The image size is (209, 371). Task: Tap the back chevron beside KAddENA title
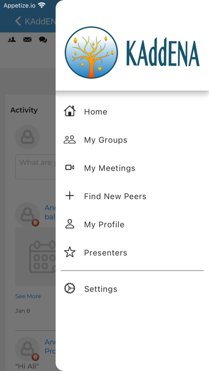[x=18, y=21]
